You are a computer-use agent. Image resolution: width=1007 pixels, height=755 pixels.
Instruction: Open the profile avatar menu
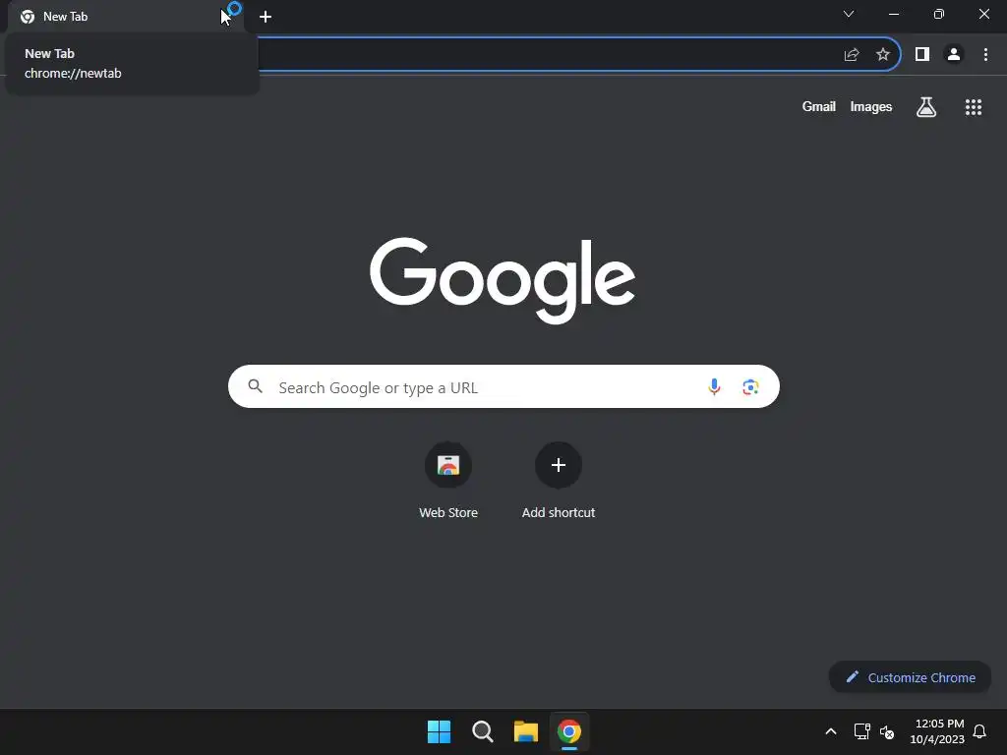click(x=954, y=55)
